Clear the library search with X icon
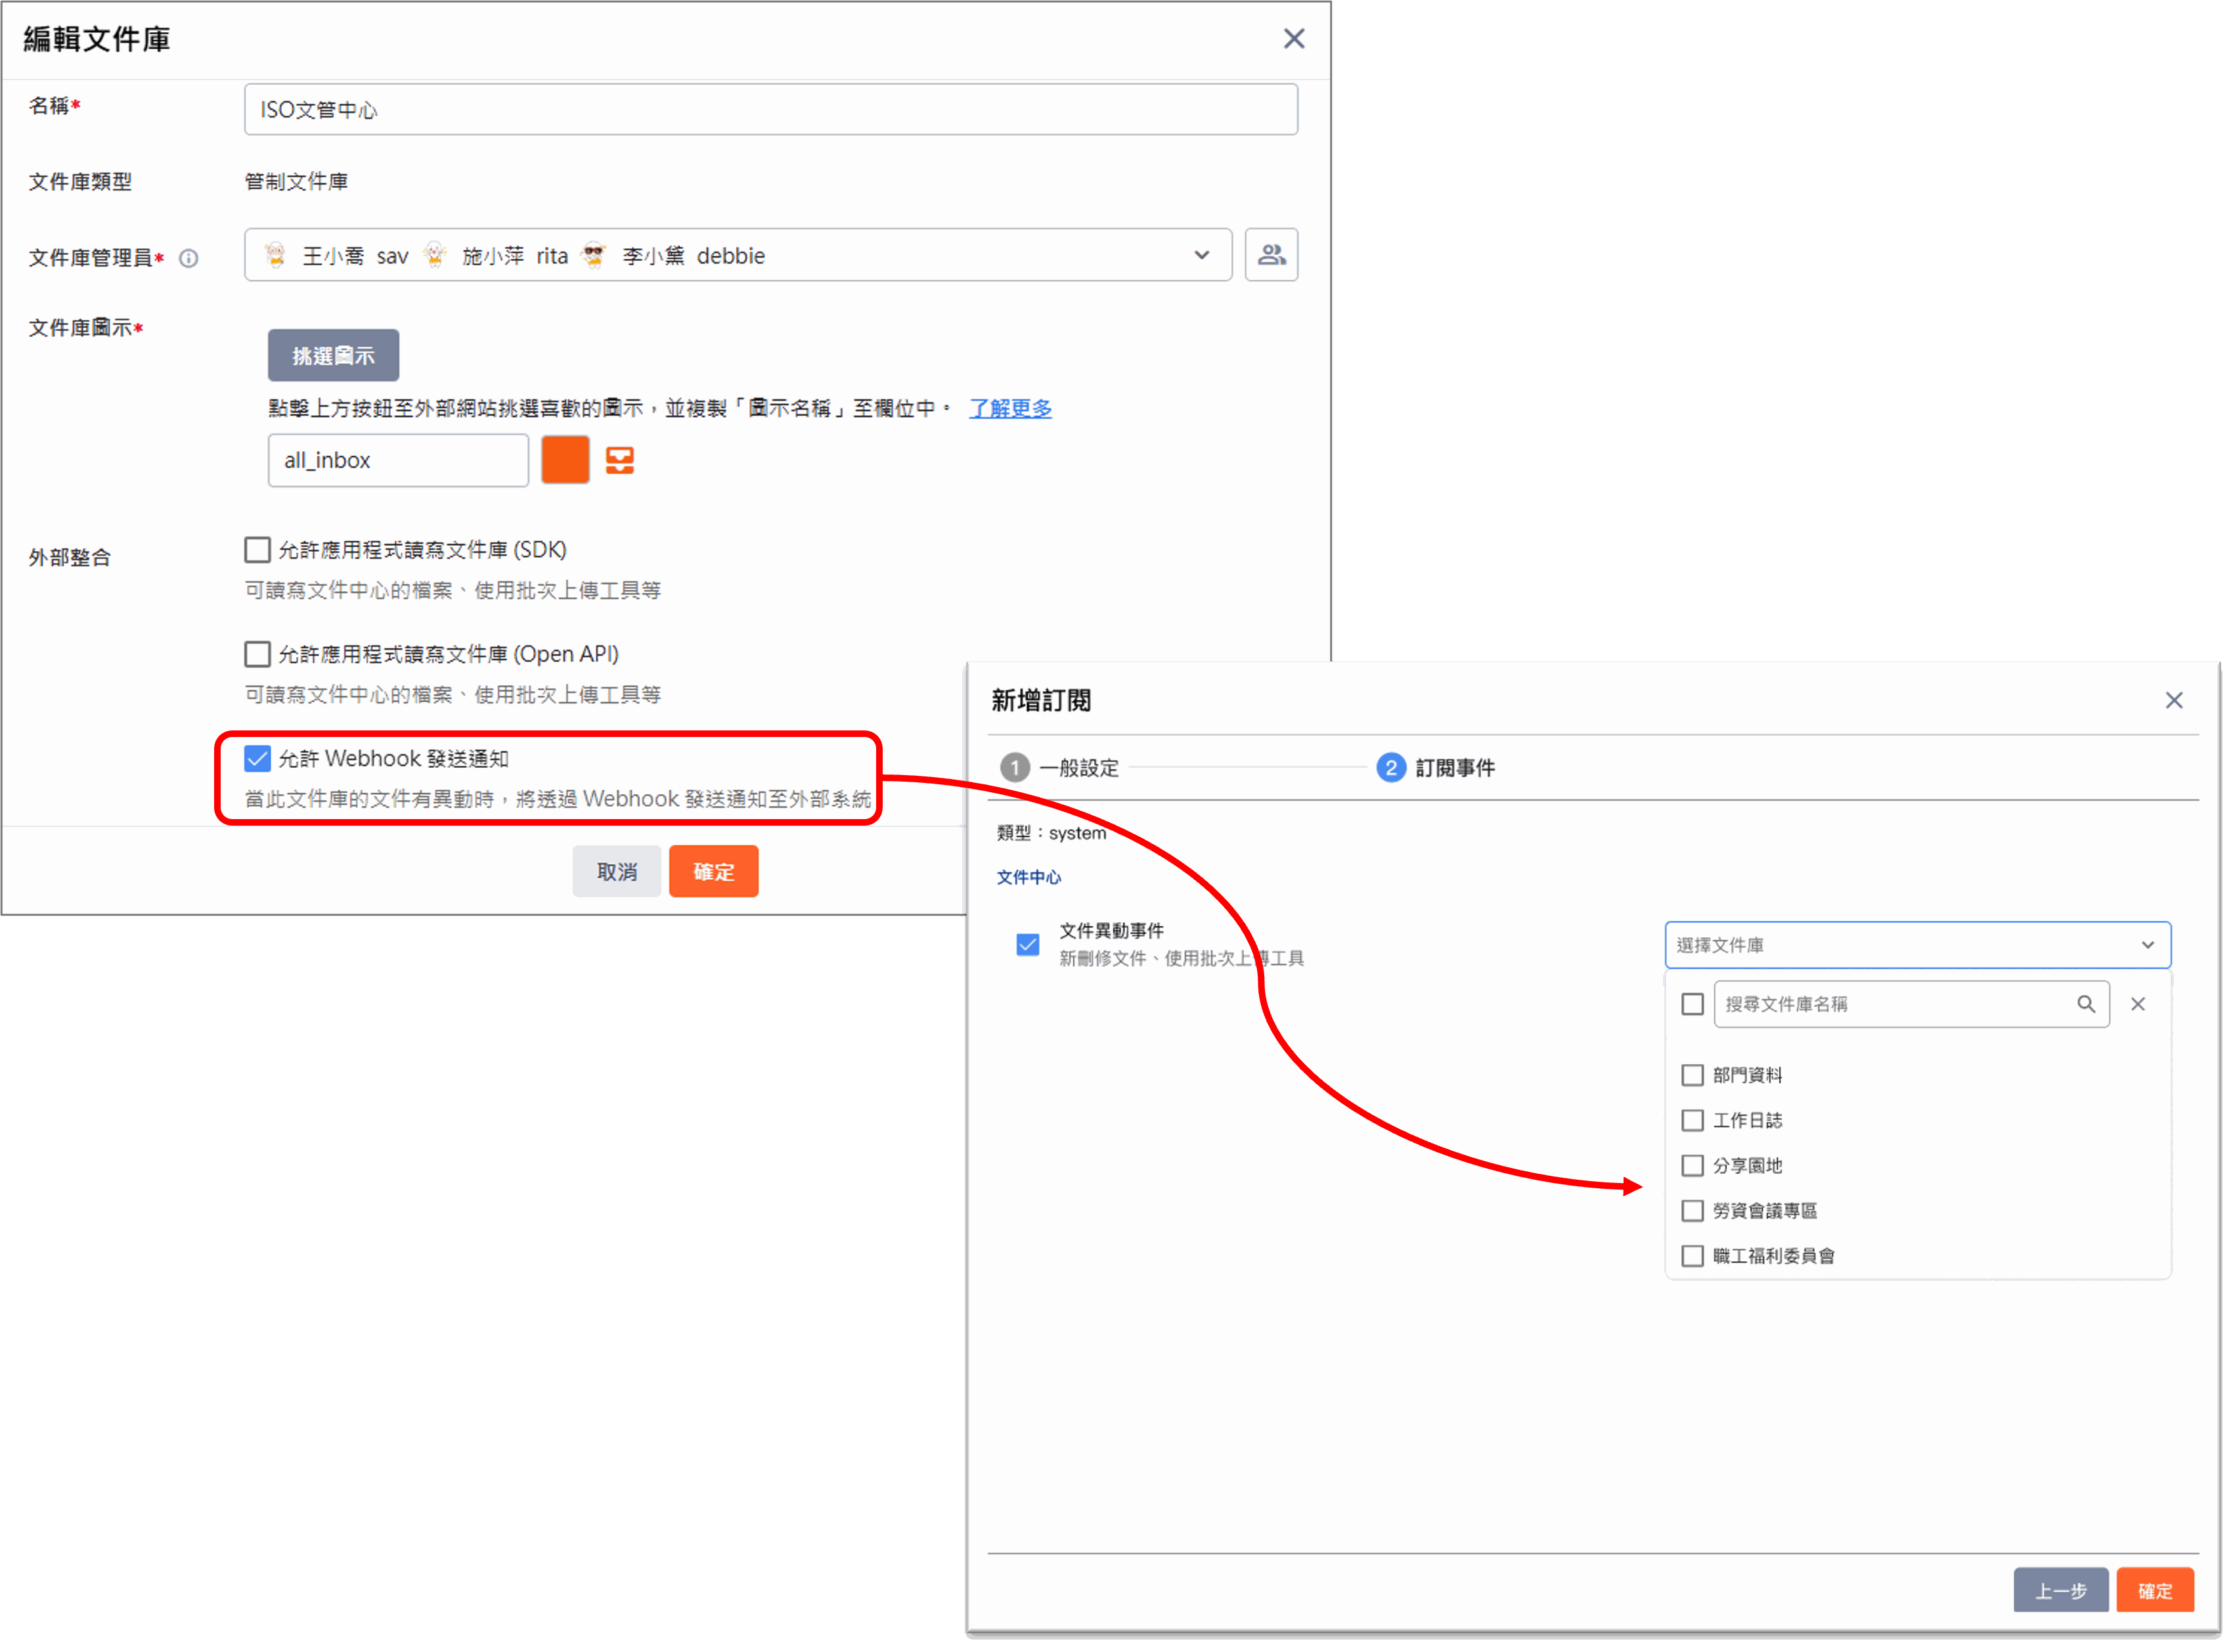The width and height of the screenshot is (2235, 1652). pos(2137,1004)
